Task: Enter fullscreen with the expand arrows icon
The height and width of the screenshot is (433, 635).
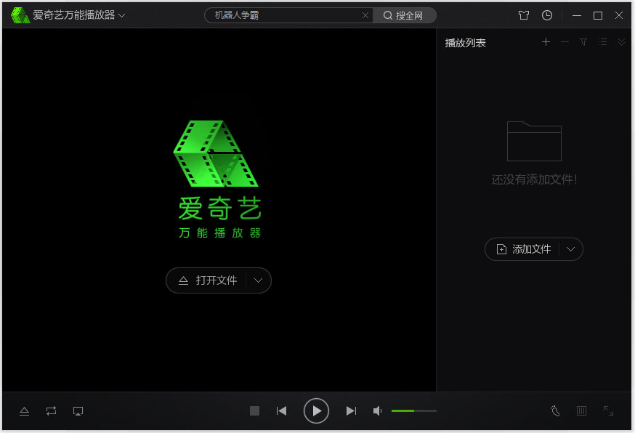Action: pos(609,411)
